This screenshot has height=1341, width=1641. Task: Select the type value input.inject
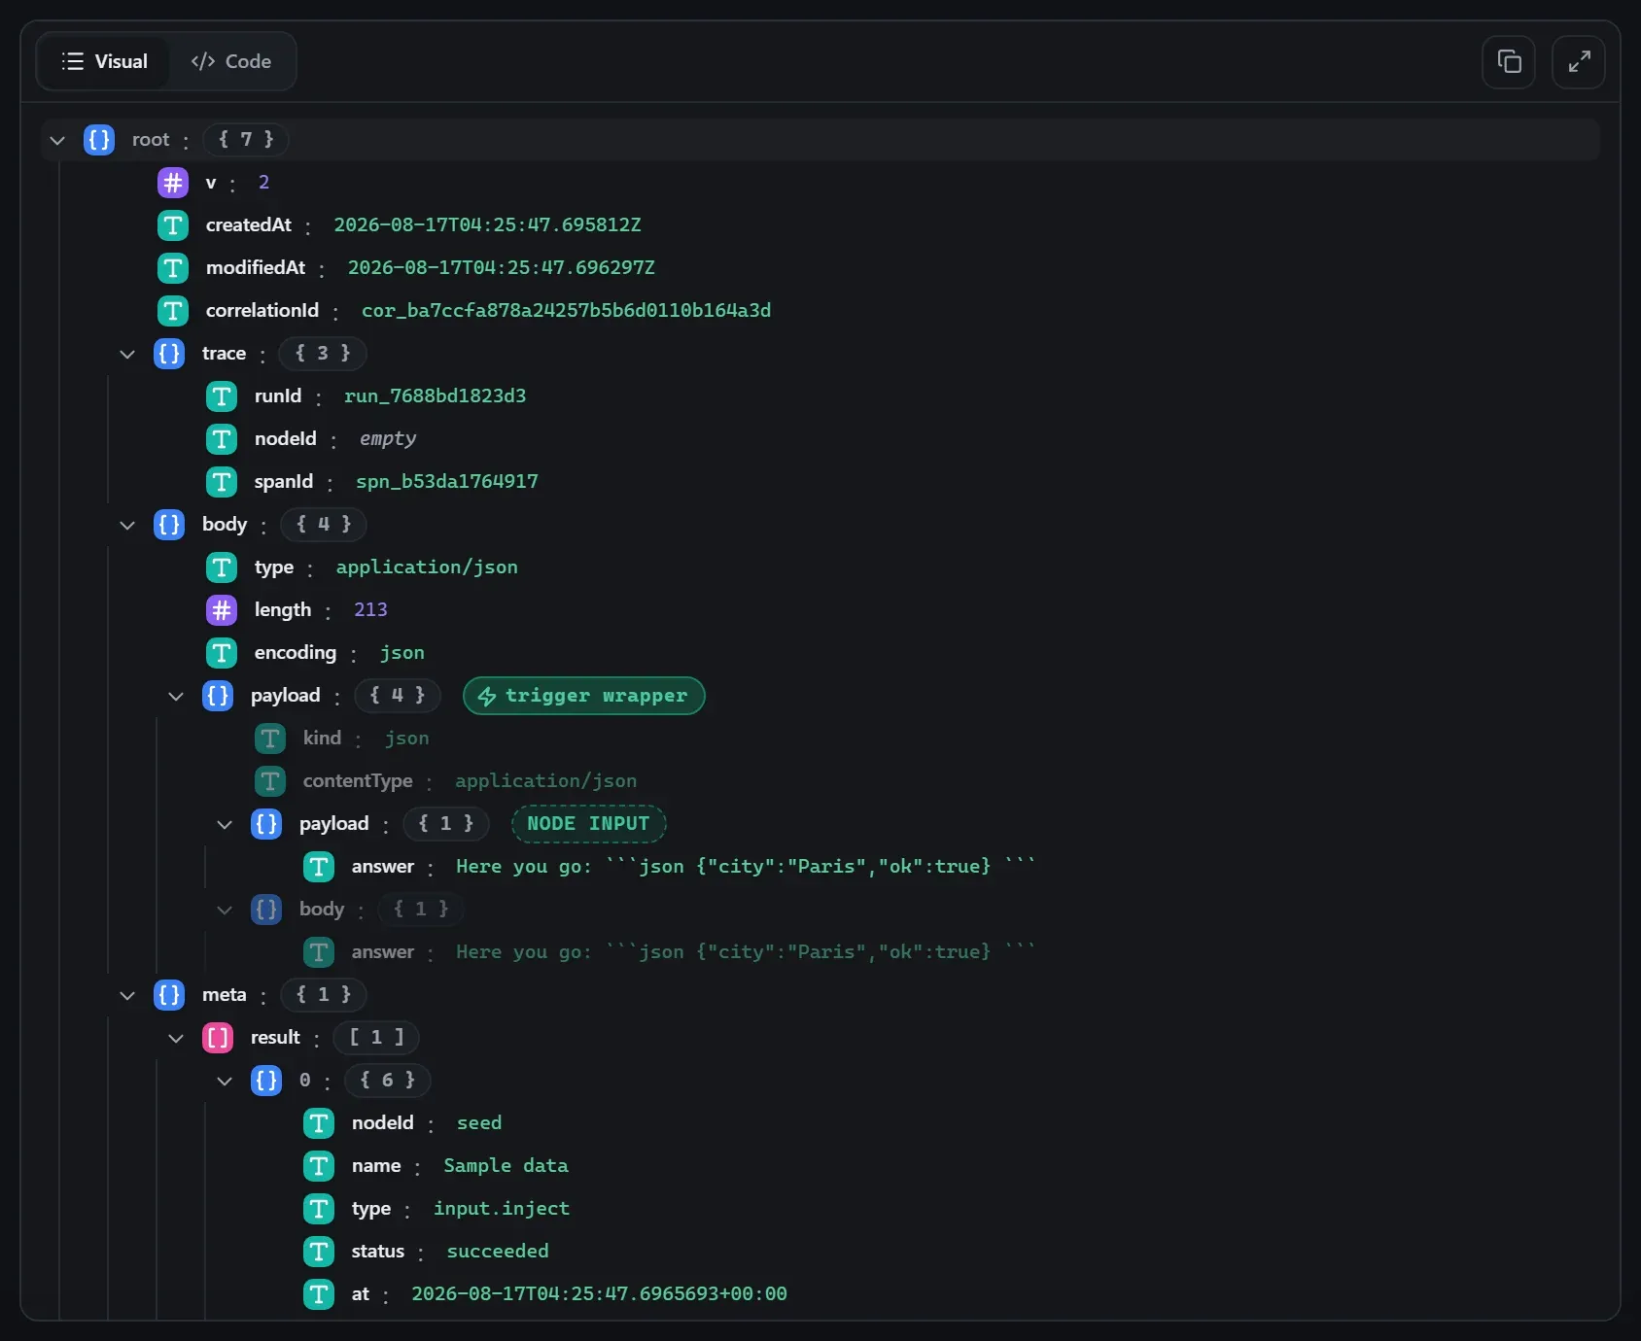point(502,1209)
